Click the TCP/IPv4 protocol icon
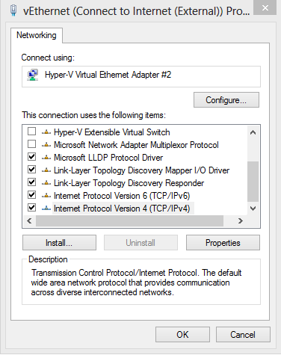 46,209
